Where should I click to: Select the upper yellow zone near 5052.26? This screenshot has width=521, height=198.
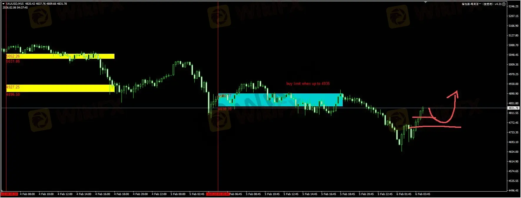60,56
